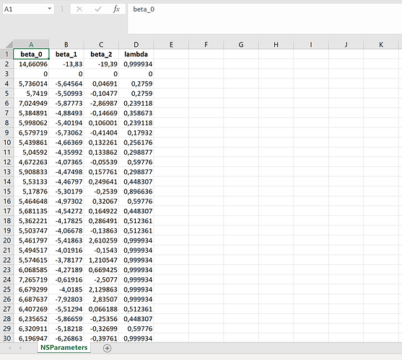Select cell C20 with value 2,610259
Viewport: 402px width, 360px height.
pos(101,240)
